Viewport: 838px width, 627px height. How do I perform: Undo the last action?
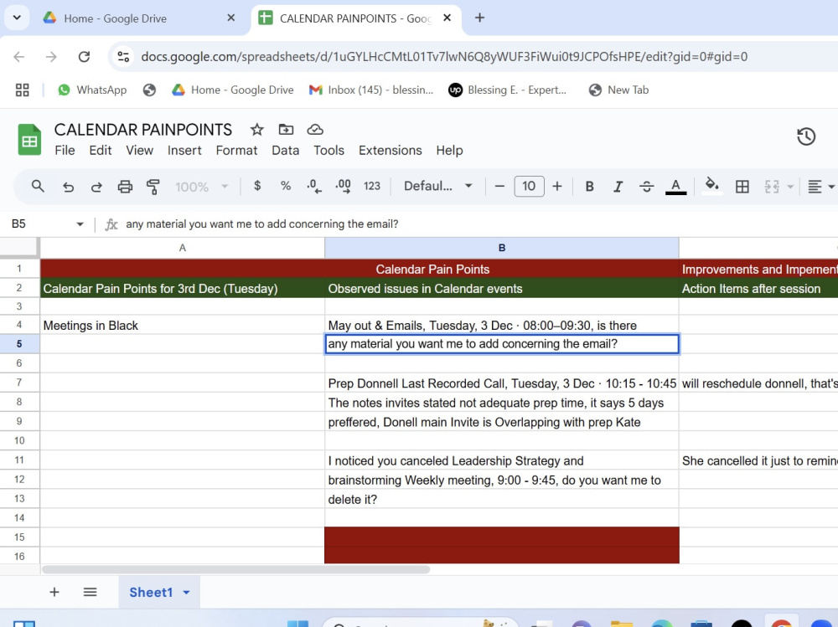click(x=68, y=187)
